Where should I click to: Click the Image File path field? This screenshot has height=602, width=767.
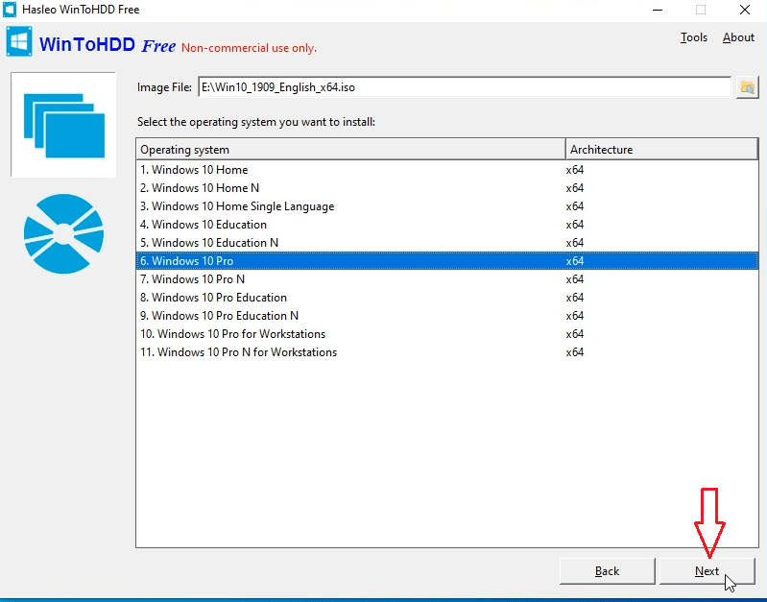[465, 87]
